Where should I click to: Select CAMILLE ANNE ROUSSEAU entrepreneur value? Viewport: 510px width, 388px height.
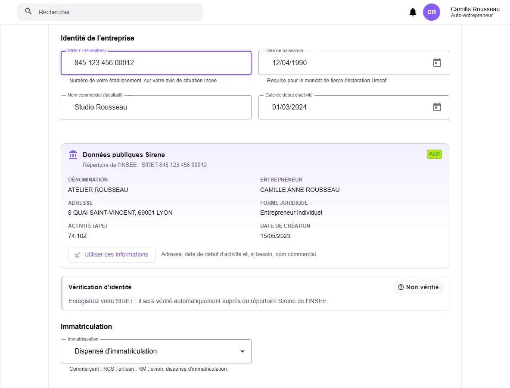pos(299,190)
